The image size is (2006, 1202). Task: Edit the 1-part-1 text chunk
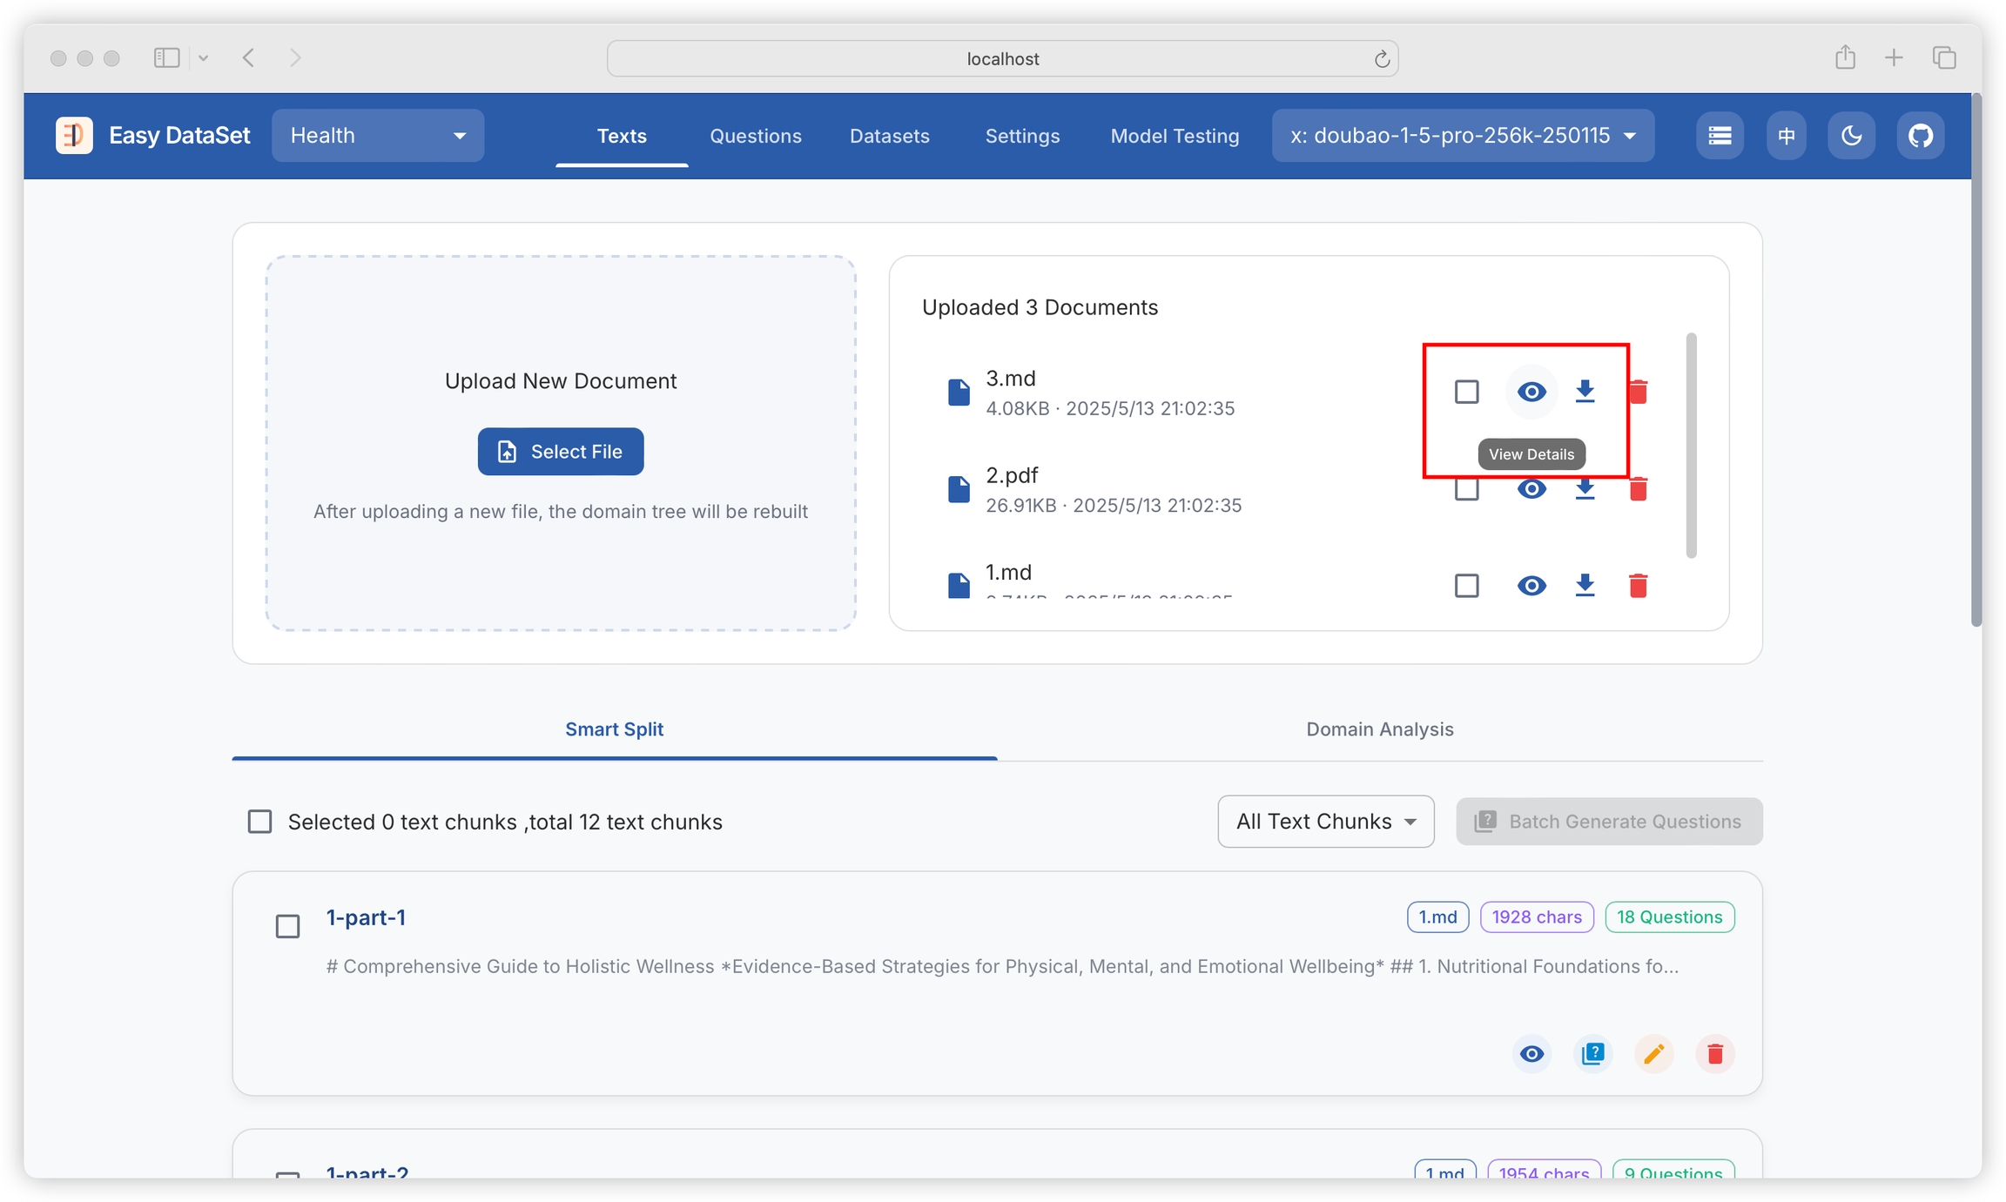[1653, 1054]
